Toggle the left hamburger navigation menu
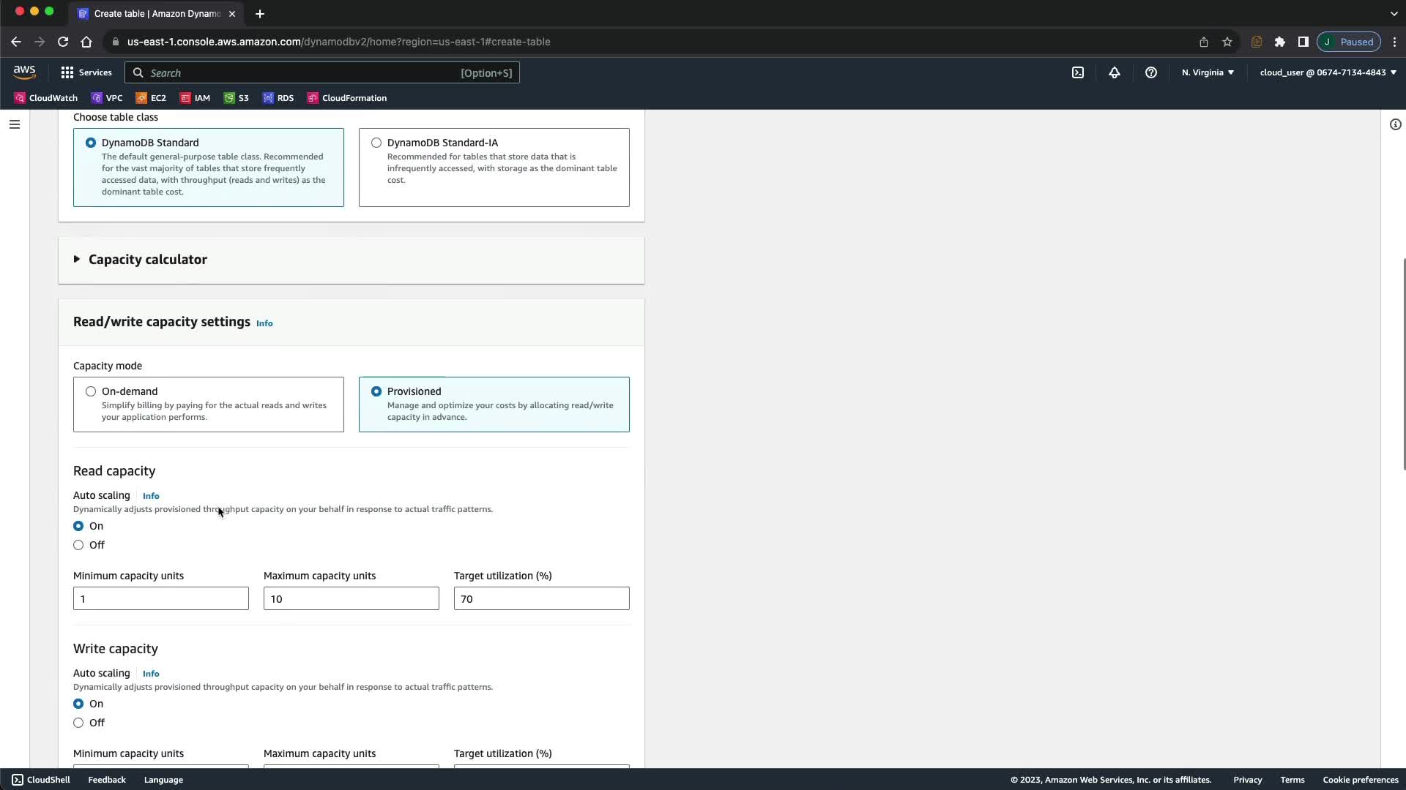The height and width of the screenshot is (790, 1406). pyautogui.click(x=14, y=124)
